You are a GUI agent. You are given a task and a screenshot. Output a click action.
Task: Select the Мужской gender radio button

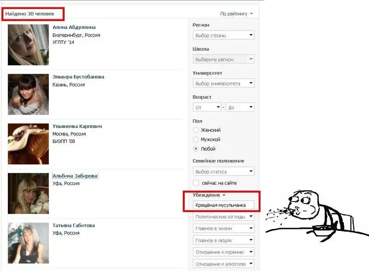[196, 139]
